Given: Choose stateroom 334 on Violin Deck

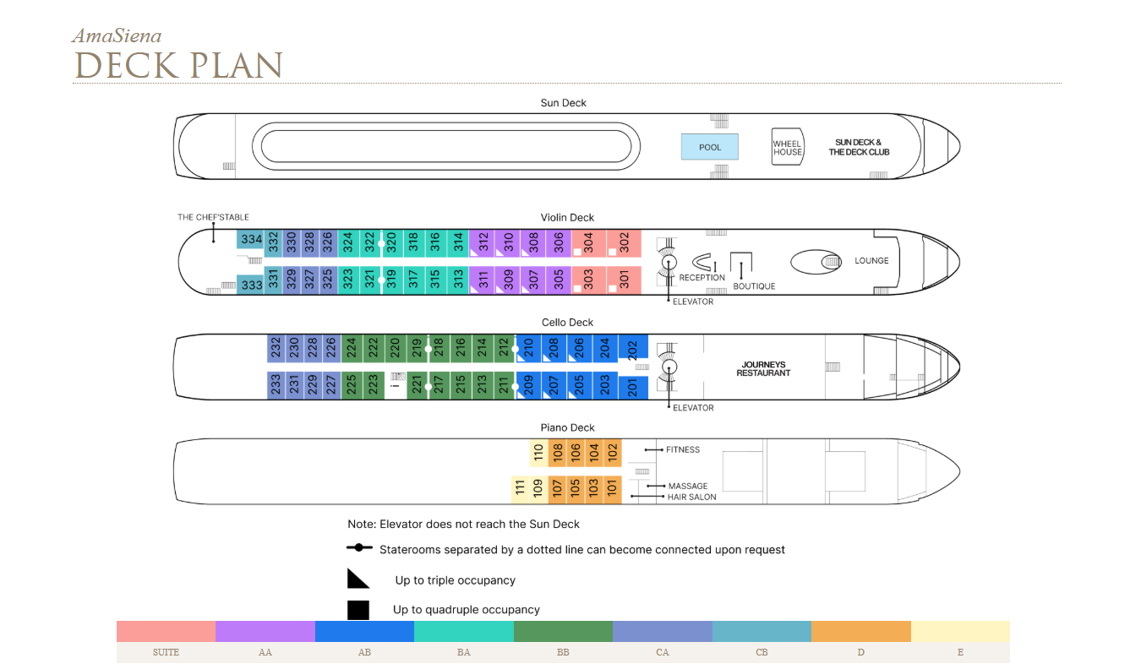Looking at the screenshot, I should coord(251,240).
